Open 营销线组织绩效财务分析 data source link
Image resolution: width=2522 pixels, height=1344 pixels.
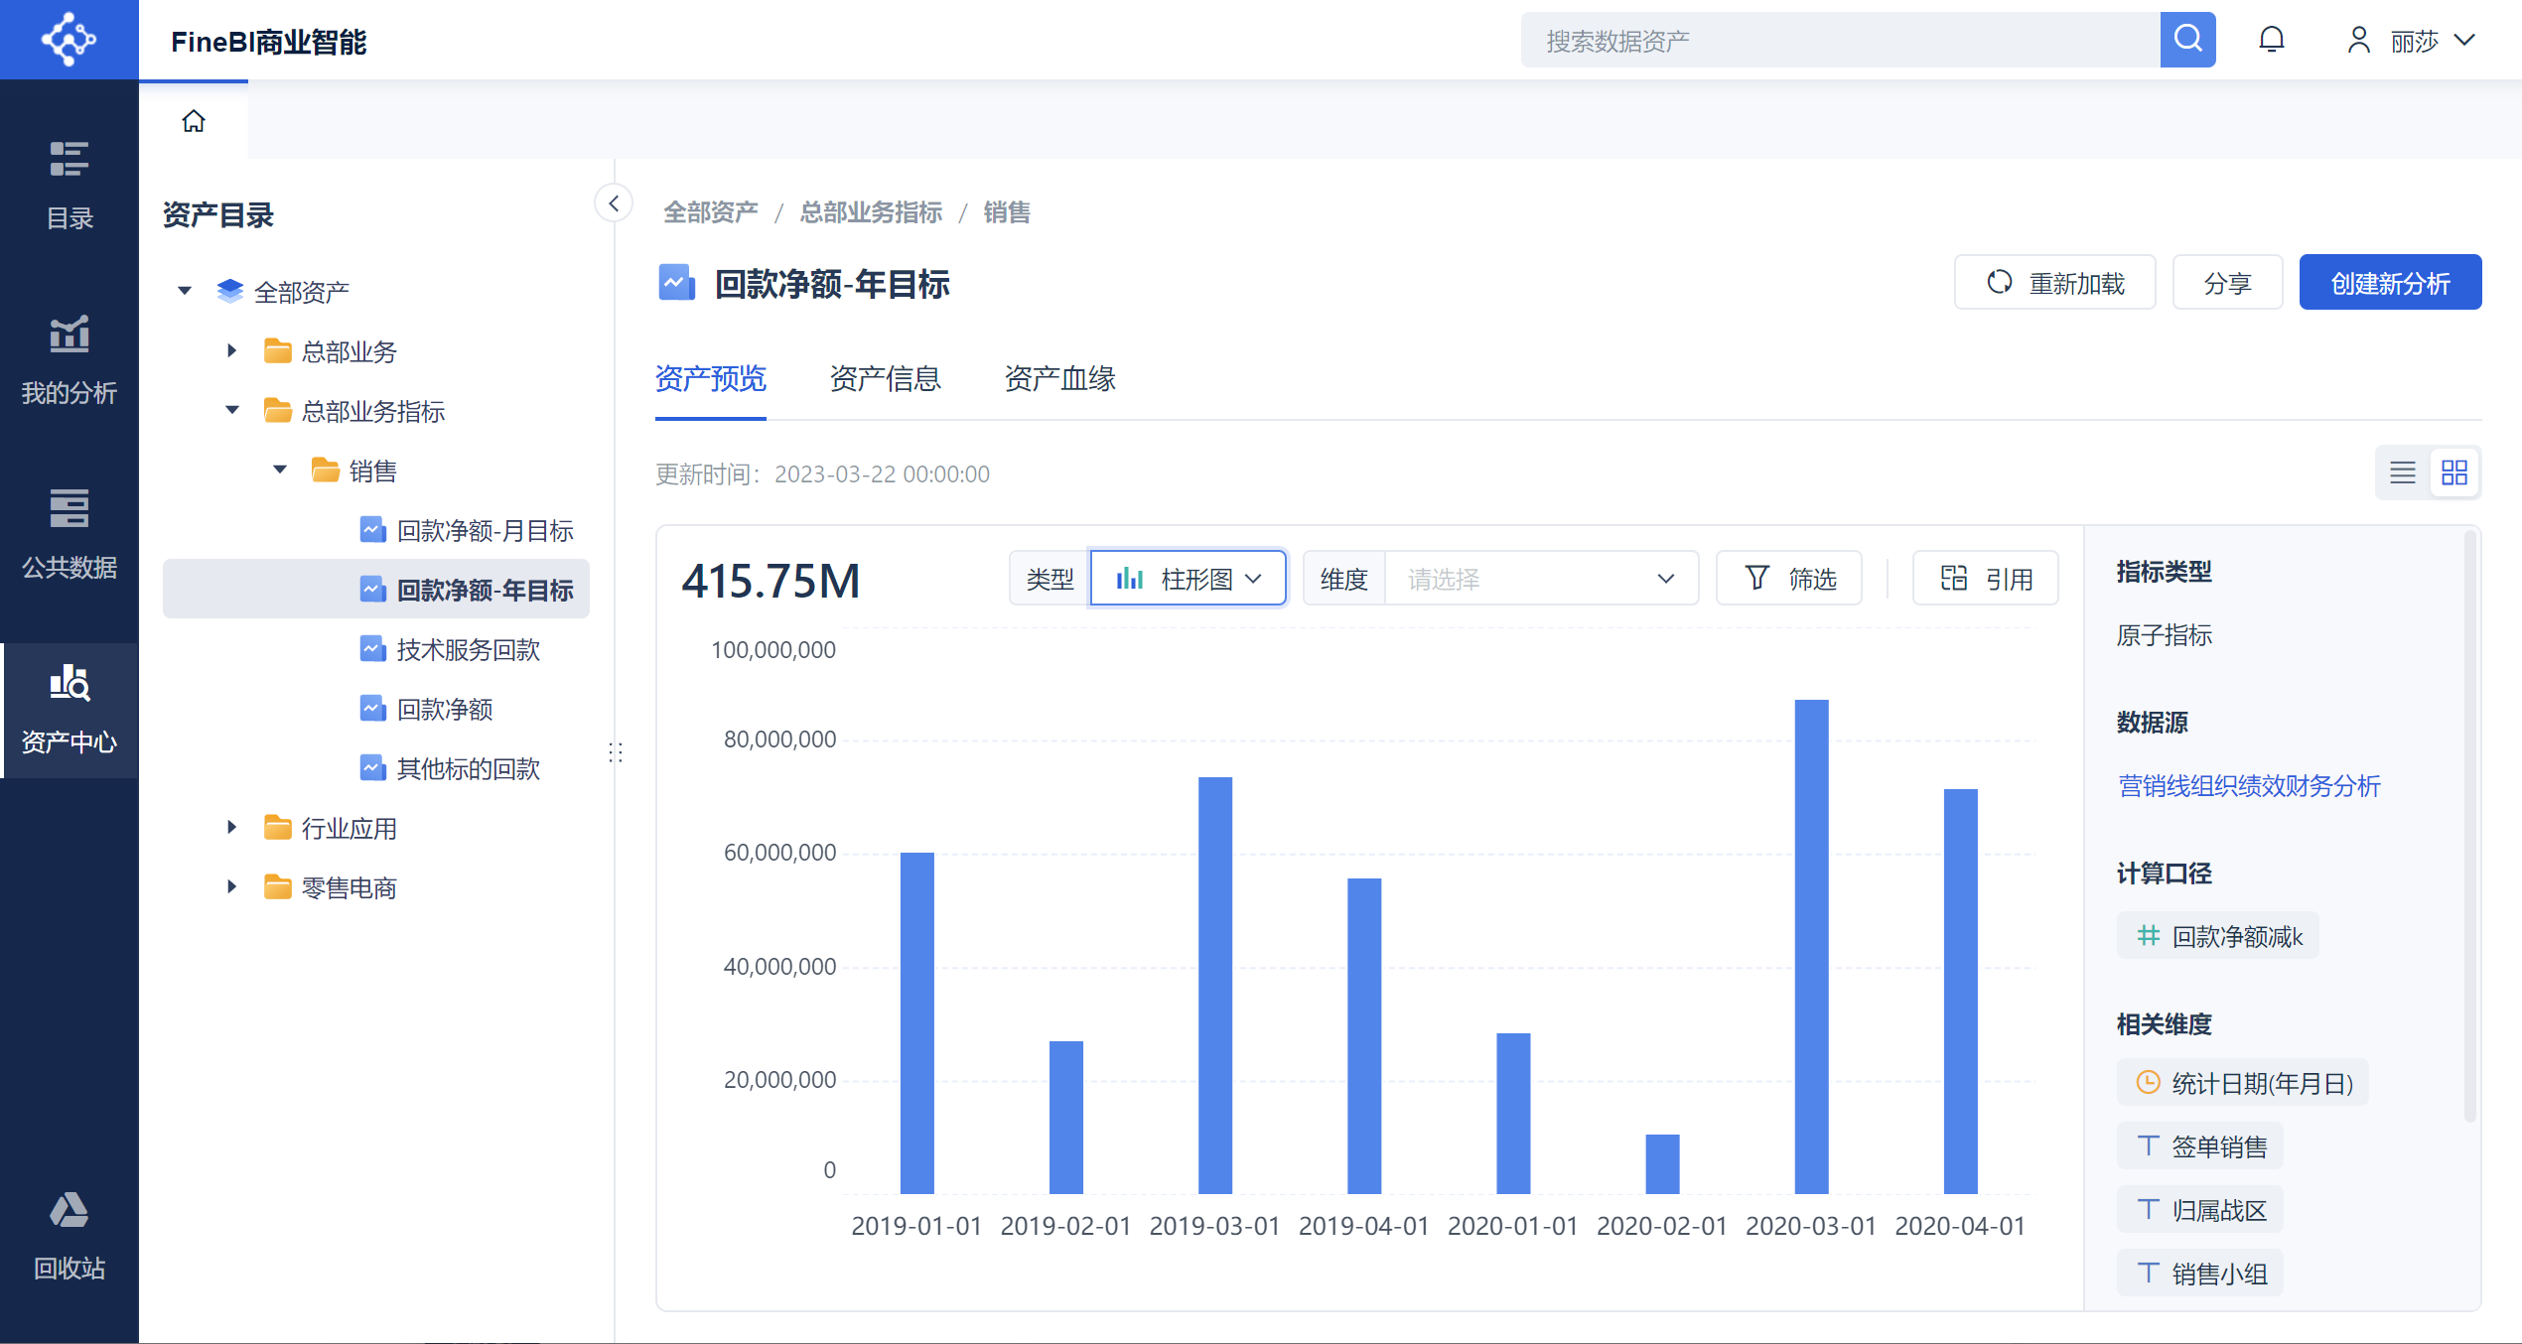coord(2249,786)
